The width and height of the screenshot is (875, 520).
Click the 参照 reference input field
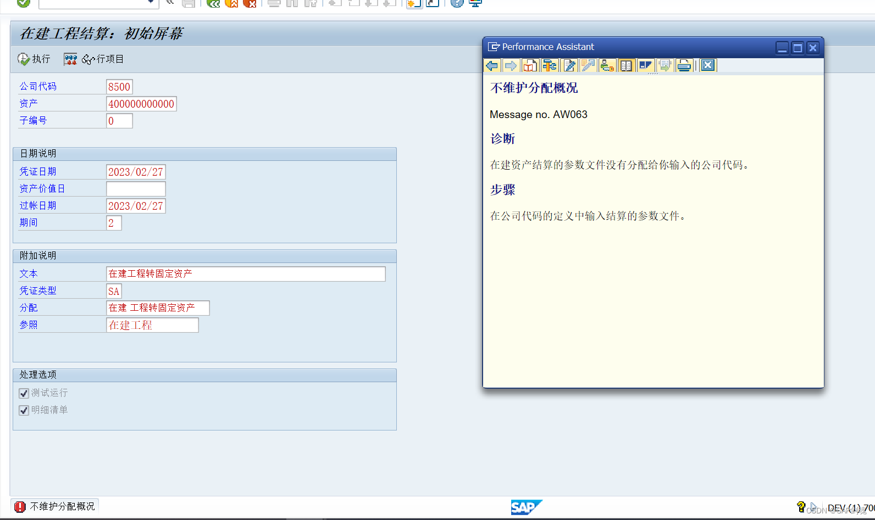pyautogui.click(x=152, y=325)
